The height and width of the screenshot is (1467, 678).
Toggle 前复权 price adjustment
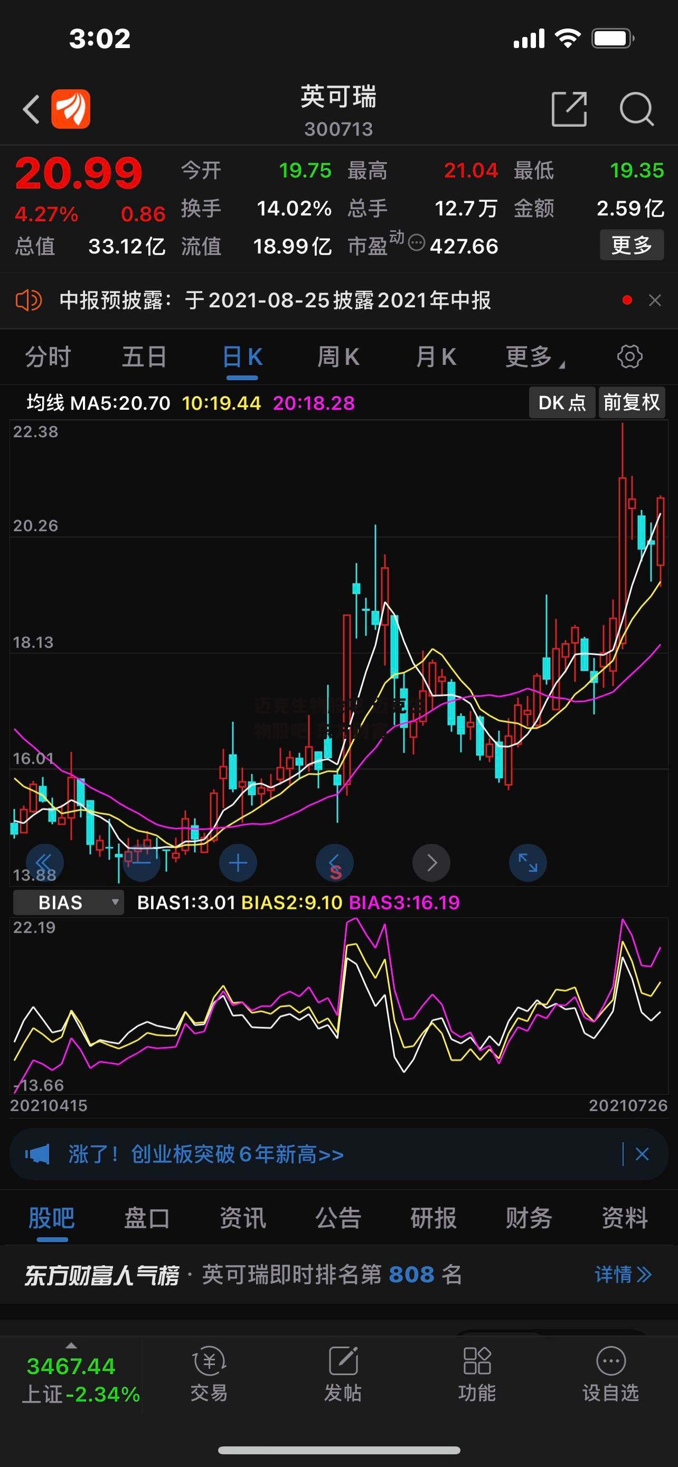[x=632, y=402]
